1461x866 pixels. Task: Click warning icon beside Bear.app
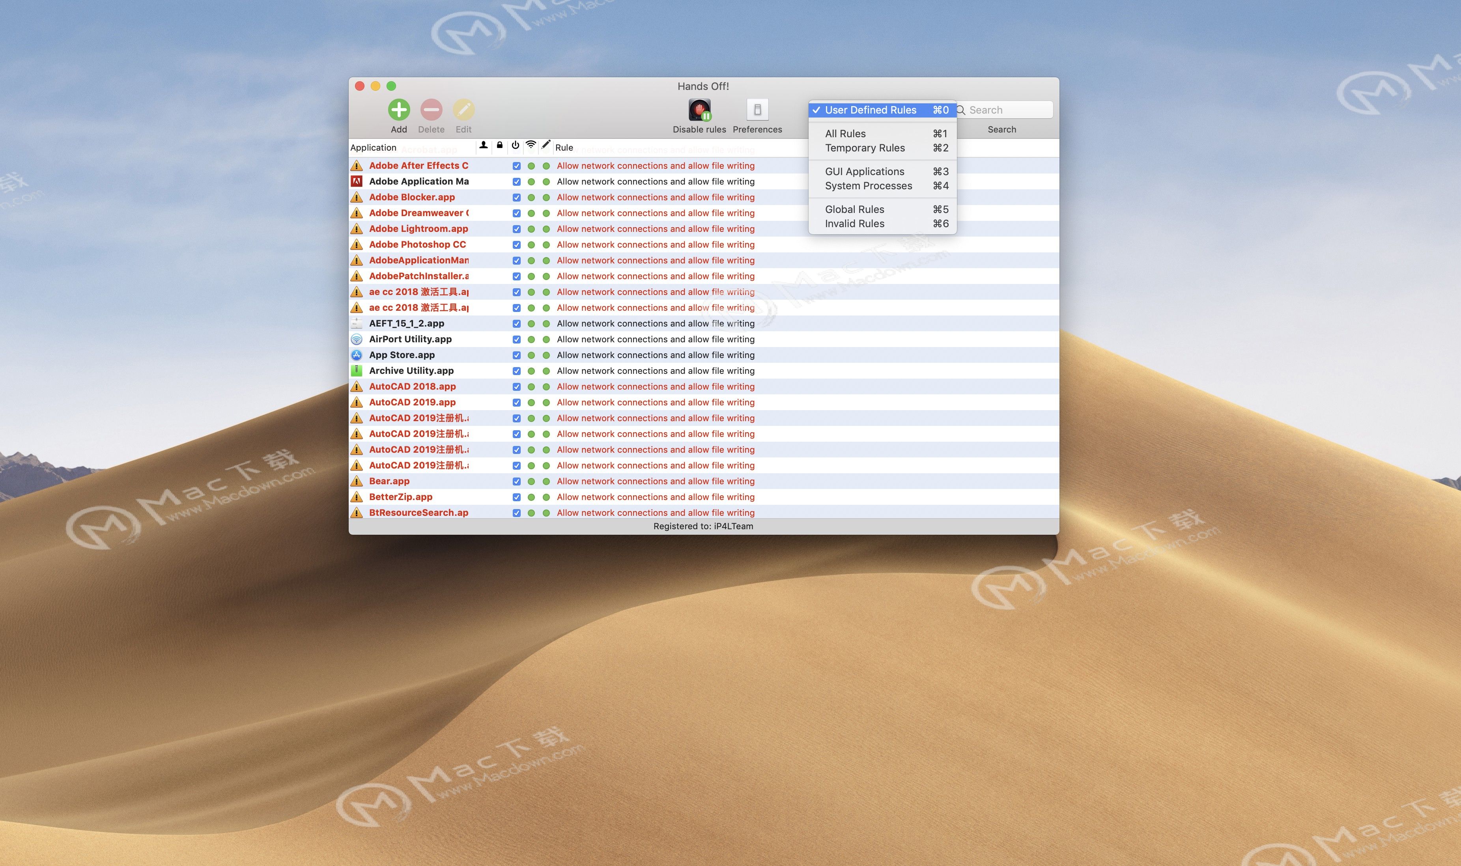tap(357, 481)
